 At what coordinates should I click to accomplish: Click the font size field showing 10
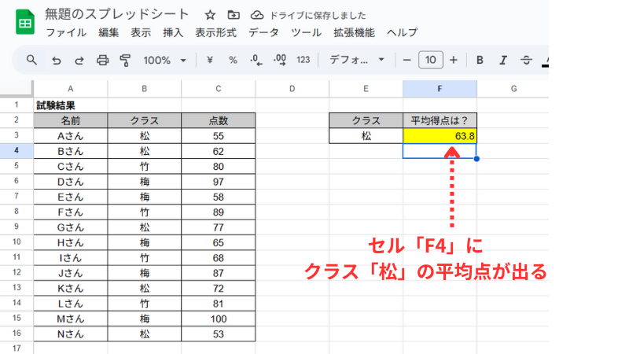[430, 61]
